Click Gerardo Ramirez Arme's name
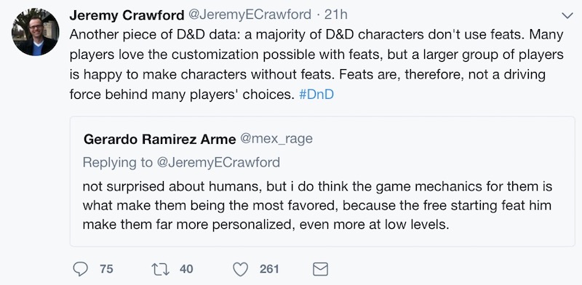 (x=159, y=140)
